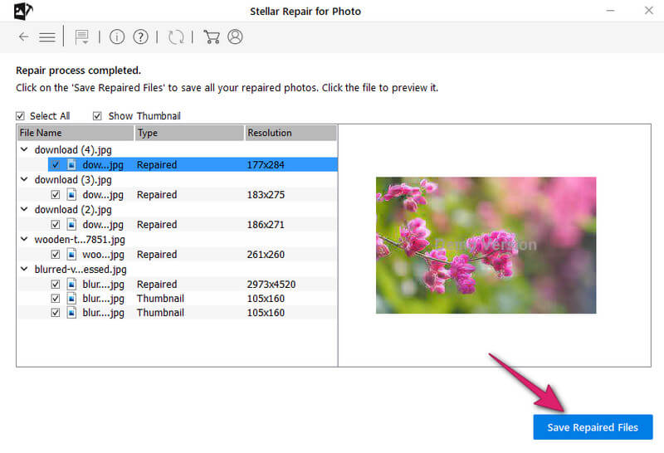Image resolution: width=664 pixels, height=453 pixels.
Task: Open the shopping cart buy icon
Action: (212, 37)
